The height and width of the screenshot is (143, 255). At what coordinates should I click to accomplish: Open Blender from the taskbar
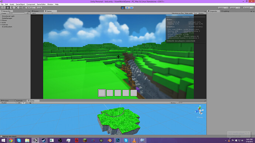pos(109,140)
